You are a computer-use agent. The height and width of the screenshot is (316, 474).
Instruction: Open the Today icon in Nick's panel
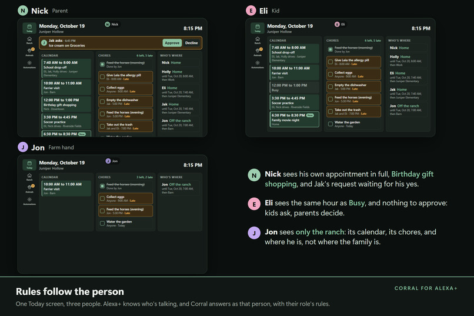point(29,28)
